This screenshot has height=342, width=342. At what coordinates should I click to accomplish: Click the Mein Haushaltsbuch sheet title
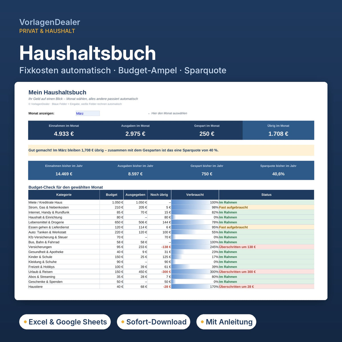[57, 92]
